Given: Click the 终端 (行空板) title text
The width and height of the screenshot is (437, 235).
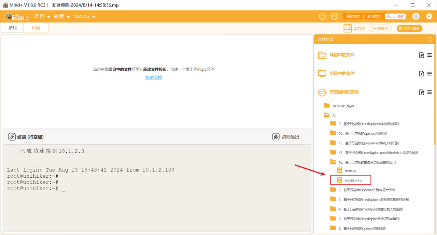Looking at the screenshot, I should (x=30, y=137).
